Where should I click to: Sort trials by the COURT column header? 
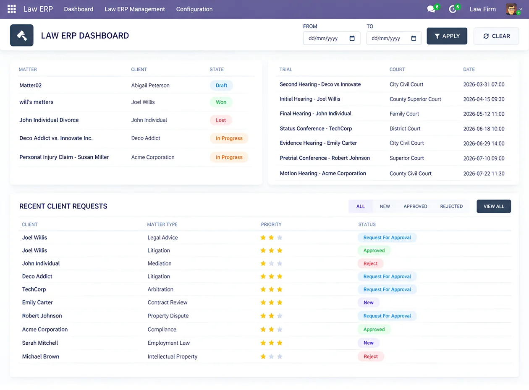pos(397,70)
